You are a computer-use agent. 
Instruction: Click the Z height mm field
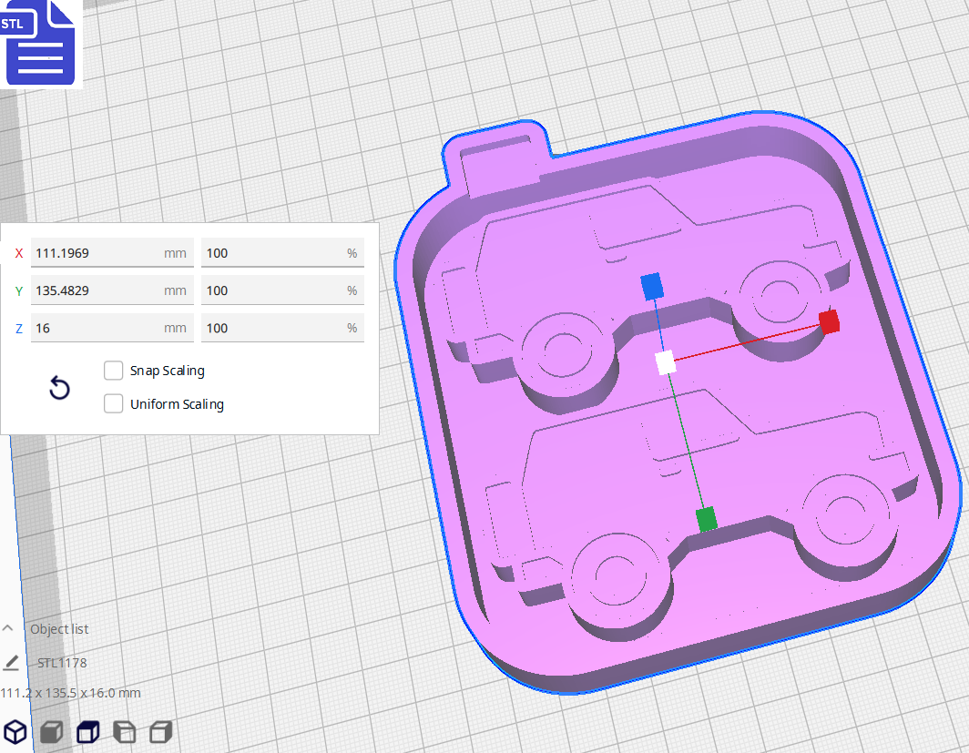click(x=96, y=328)
